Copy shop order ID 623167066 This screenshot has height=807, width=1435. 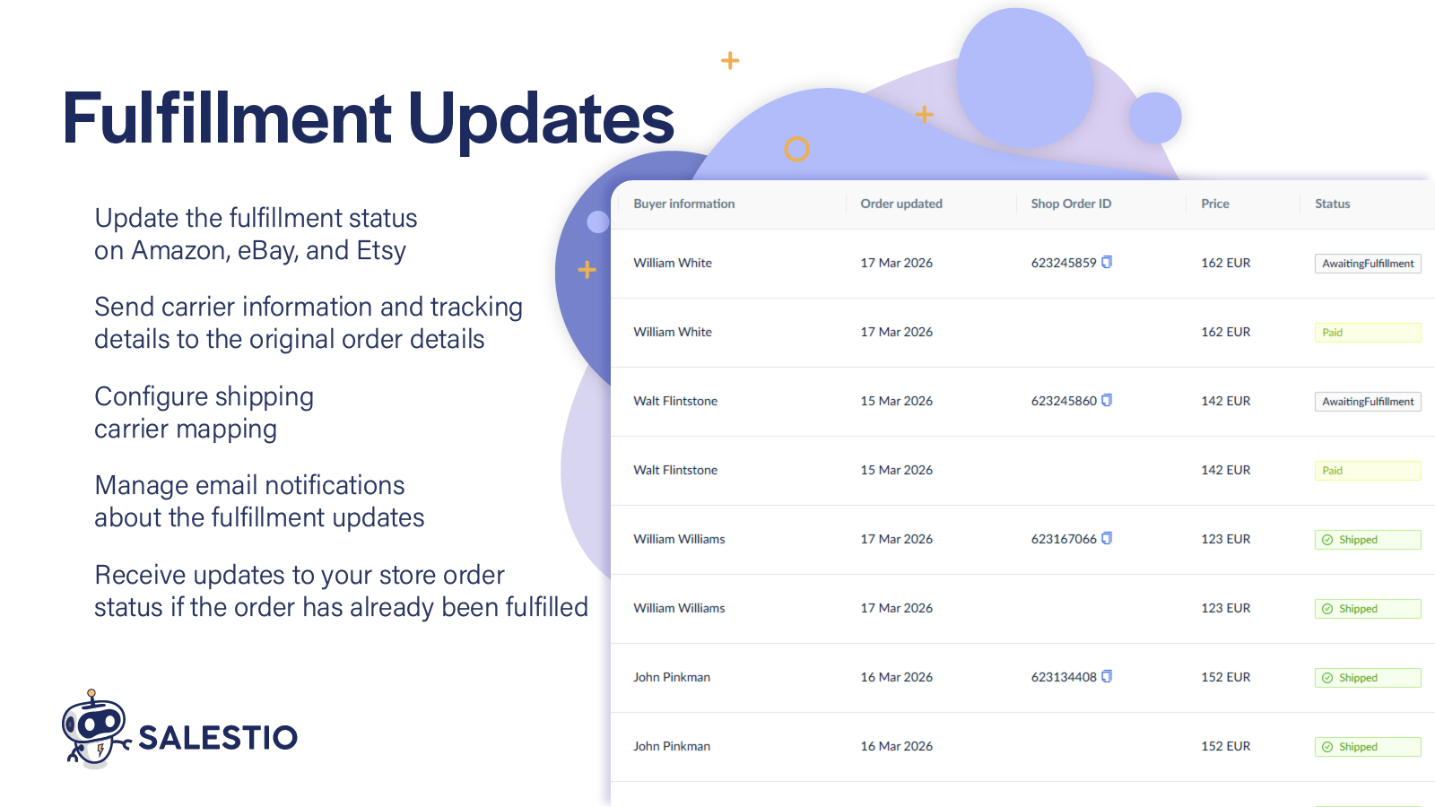point(1107,538)
